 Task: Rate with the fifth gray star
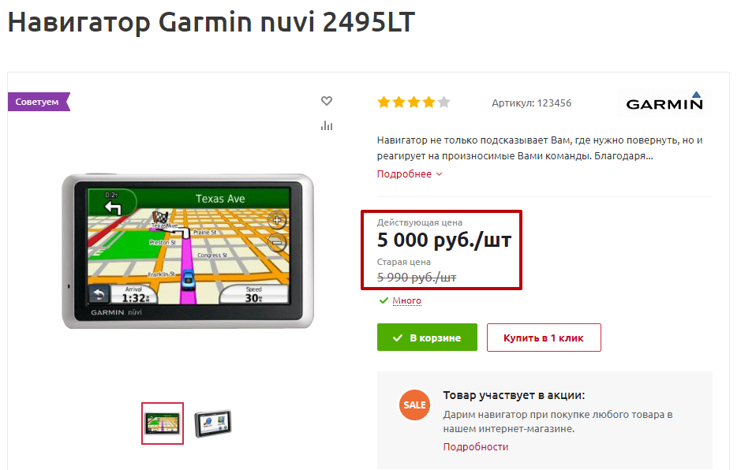[443, 102]
